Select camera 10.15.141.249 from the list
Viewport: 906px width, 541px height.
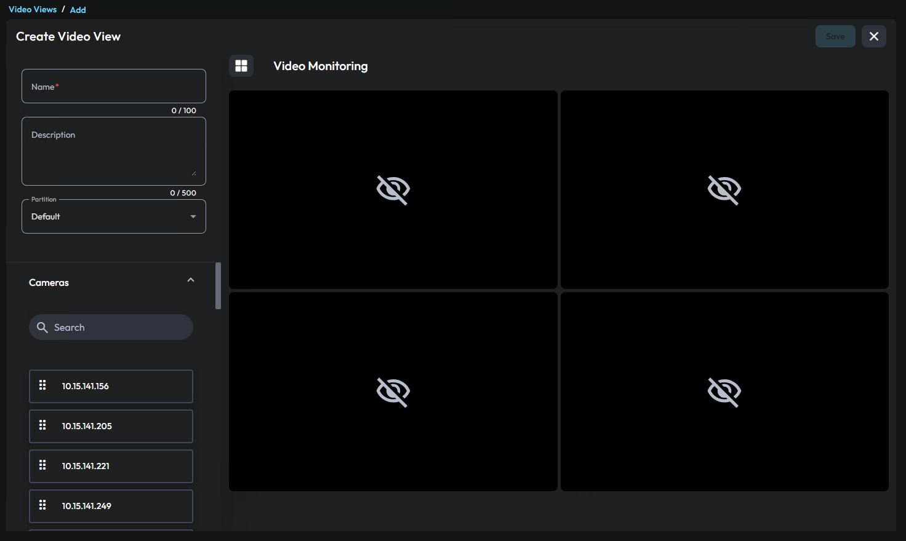(x=111, y=505)
